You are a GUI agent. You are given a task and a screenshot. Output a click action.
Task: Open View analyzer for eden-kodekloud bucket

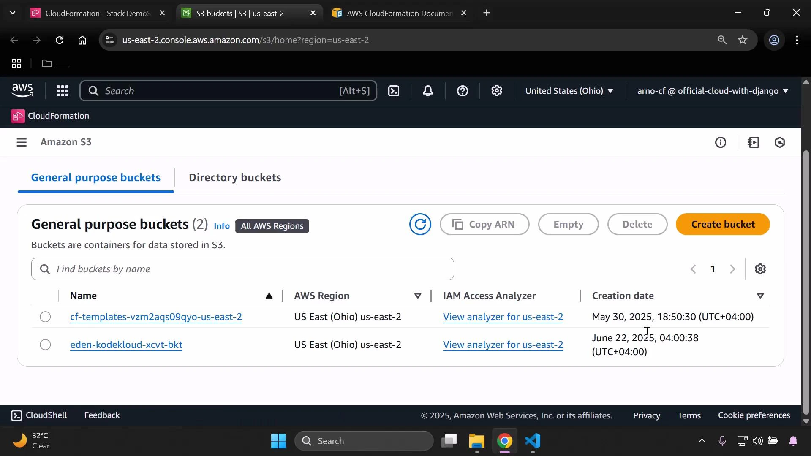503,345
